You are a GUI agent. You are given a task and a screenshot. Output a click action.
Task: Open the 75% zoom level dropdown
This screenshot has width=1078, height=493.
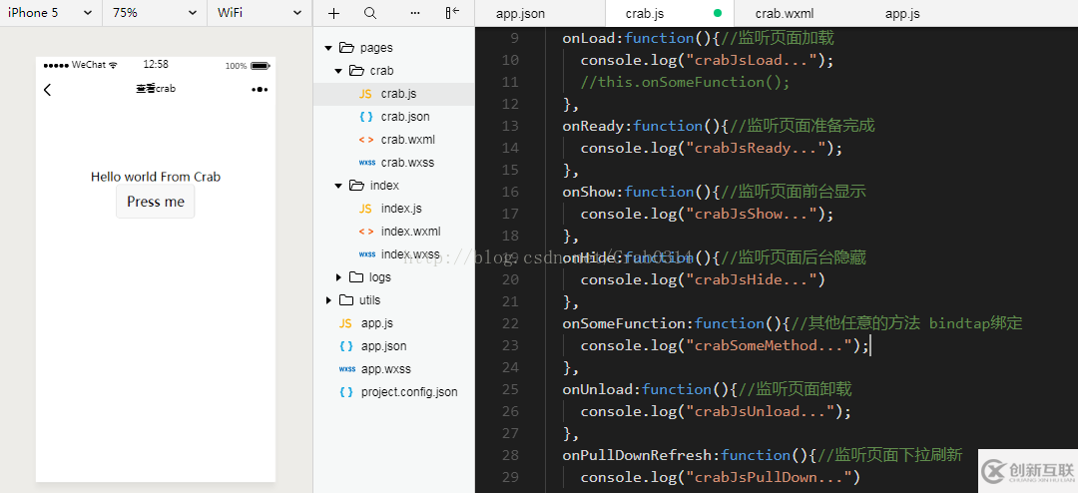[155, 13]
